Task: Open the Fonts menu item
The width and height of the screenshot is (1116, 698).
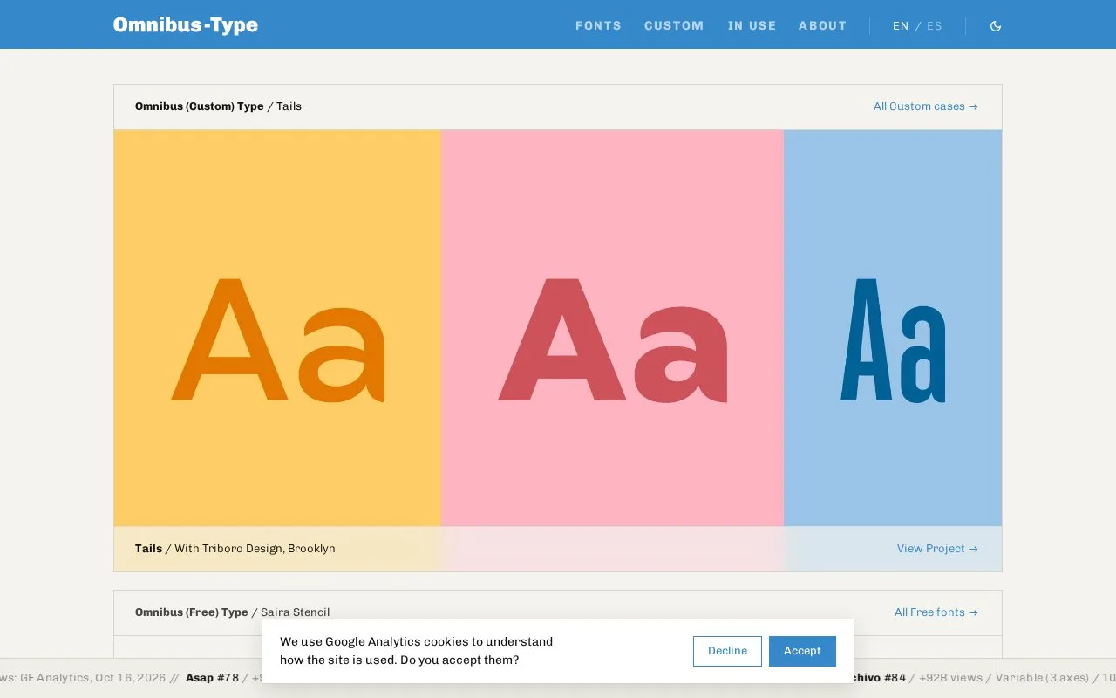Action: click(x=598, y=26)
